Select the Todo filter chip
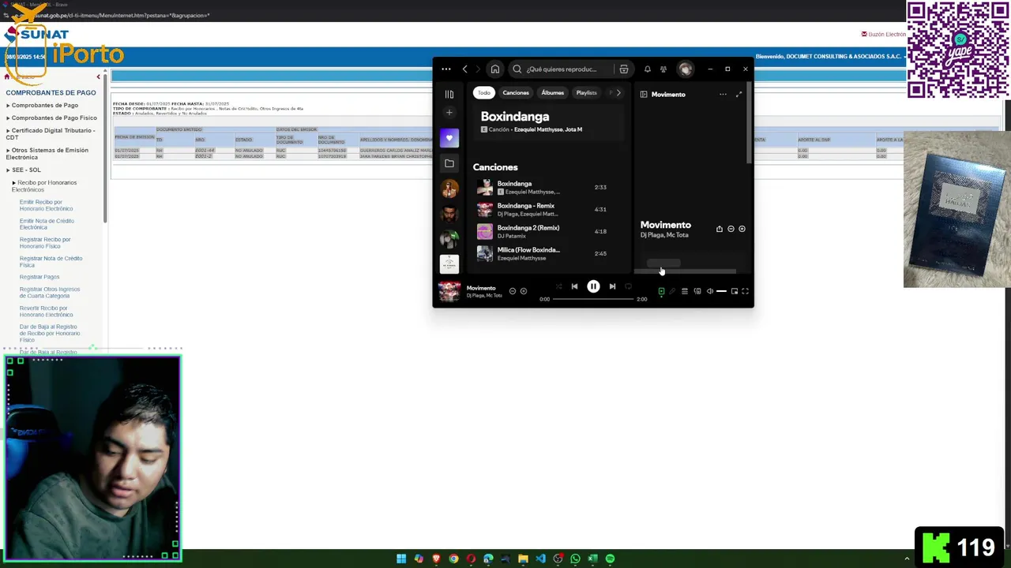Viewport: 1011px width, 568px height. pos(483,93)
